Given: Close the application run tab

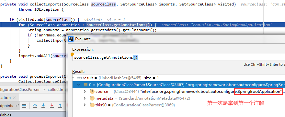Looking at the screenshot, I should point(14,98).
